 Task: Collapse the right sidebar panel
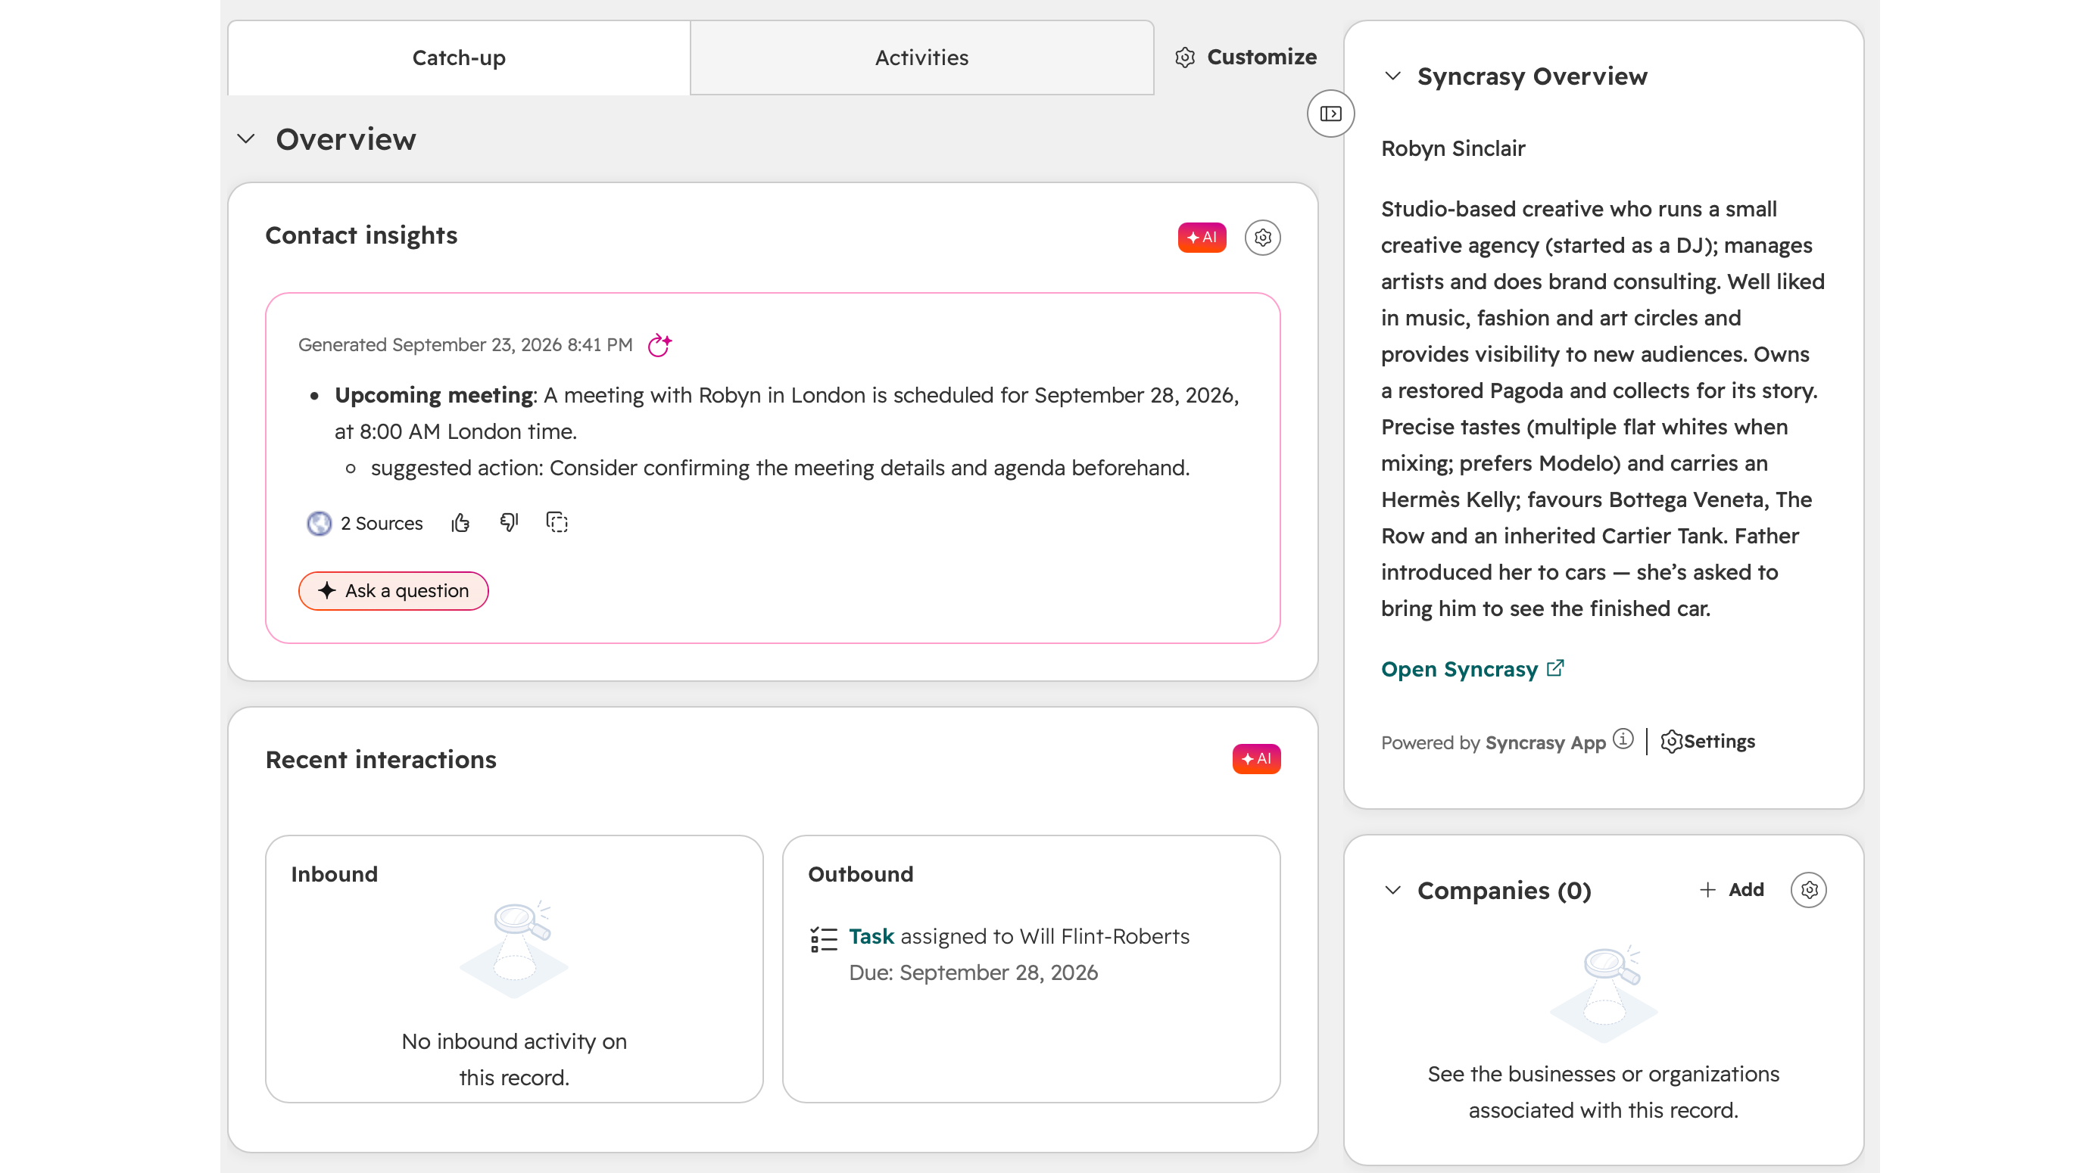pos(1330,114)
